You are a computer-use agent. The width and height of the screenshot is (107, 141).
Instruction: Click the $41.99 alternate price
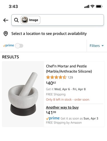pyautogui.click(x=51, y=113)
